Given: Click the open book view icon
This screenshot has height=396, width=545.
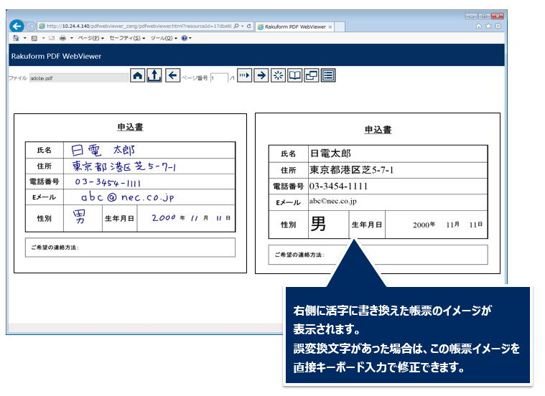Looking at the screenshot, I should [294, 75].
